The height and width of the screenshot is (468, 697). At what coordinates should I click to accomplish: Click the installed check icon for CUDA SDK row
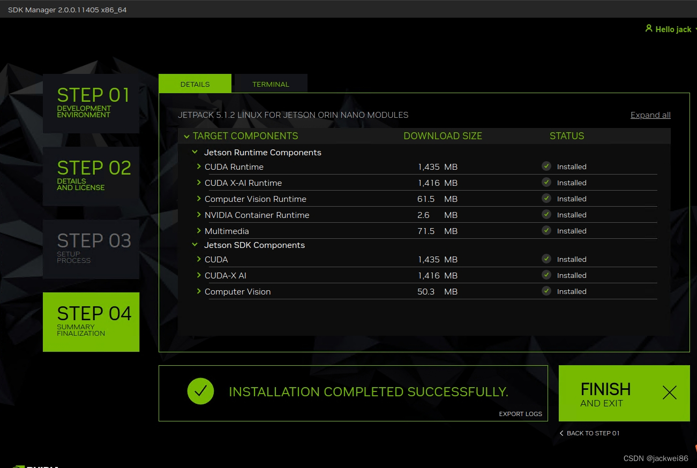pos(546,259)
